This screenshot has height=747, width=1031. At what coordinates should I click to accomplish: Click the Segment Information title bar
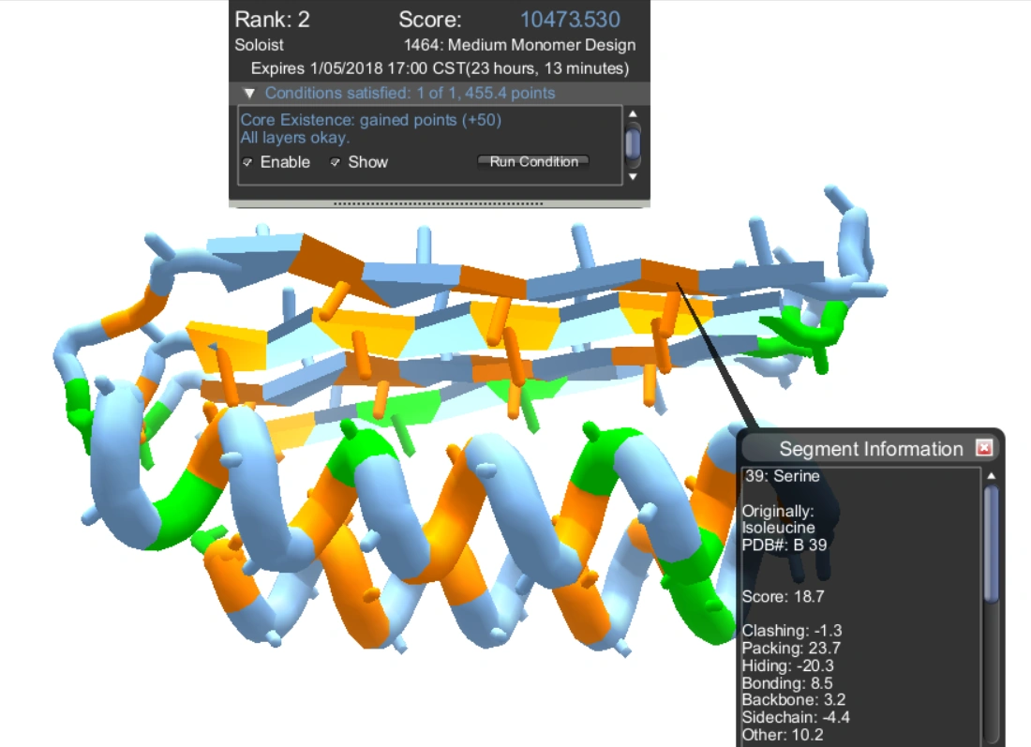click(x=870, y=449)
